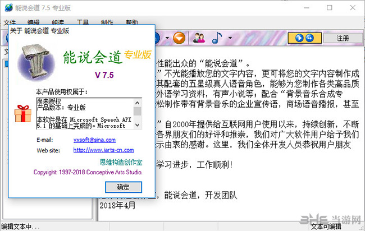Click the blue music note icon
Image resolution: width=365 pixels, height=231 pixels.
tap(217, 38)
